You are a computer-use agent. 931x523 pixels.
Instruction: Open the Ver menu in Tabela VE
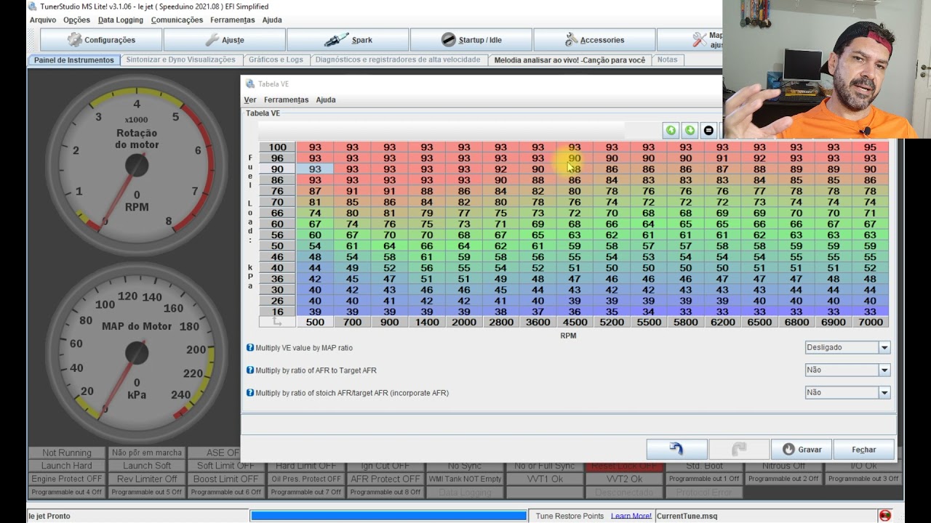point(250,100)
